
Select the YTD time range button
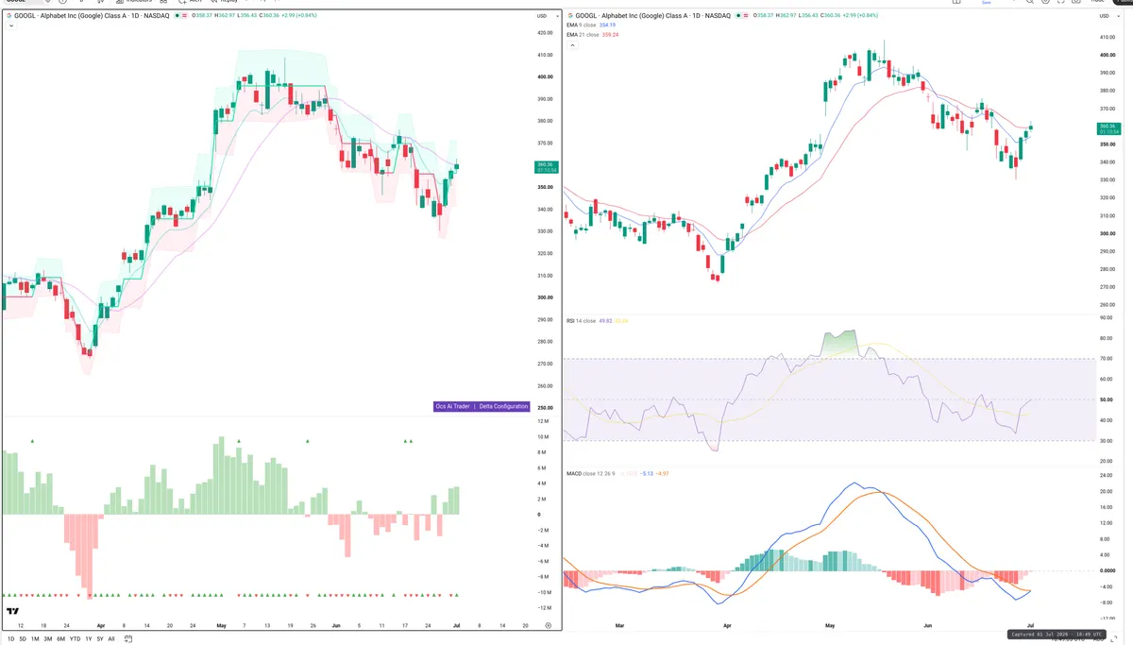click(75, 639)
